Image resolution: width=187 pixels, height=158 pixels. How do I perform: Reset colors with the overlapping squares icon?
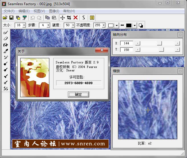(x=141, y=25)
